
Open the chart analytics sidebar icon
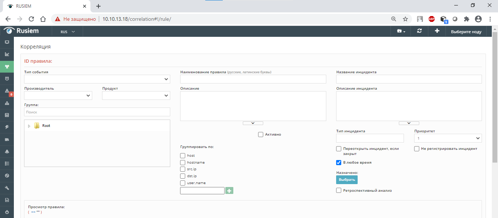[7, 54]
